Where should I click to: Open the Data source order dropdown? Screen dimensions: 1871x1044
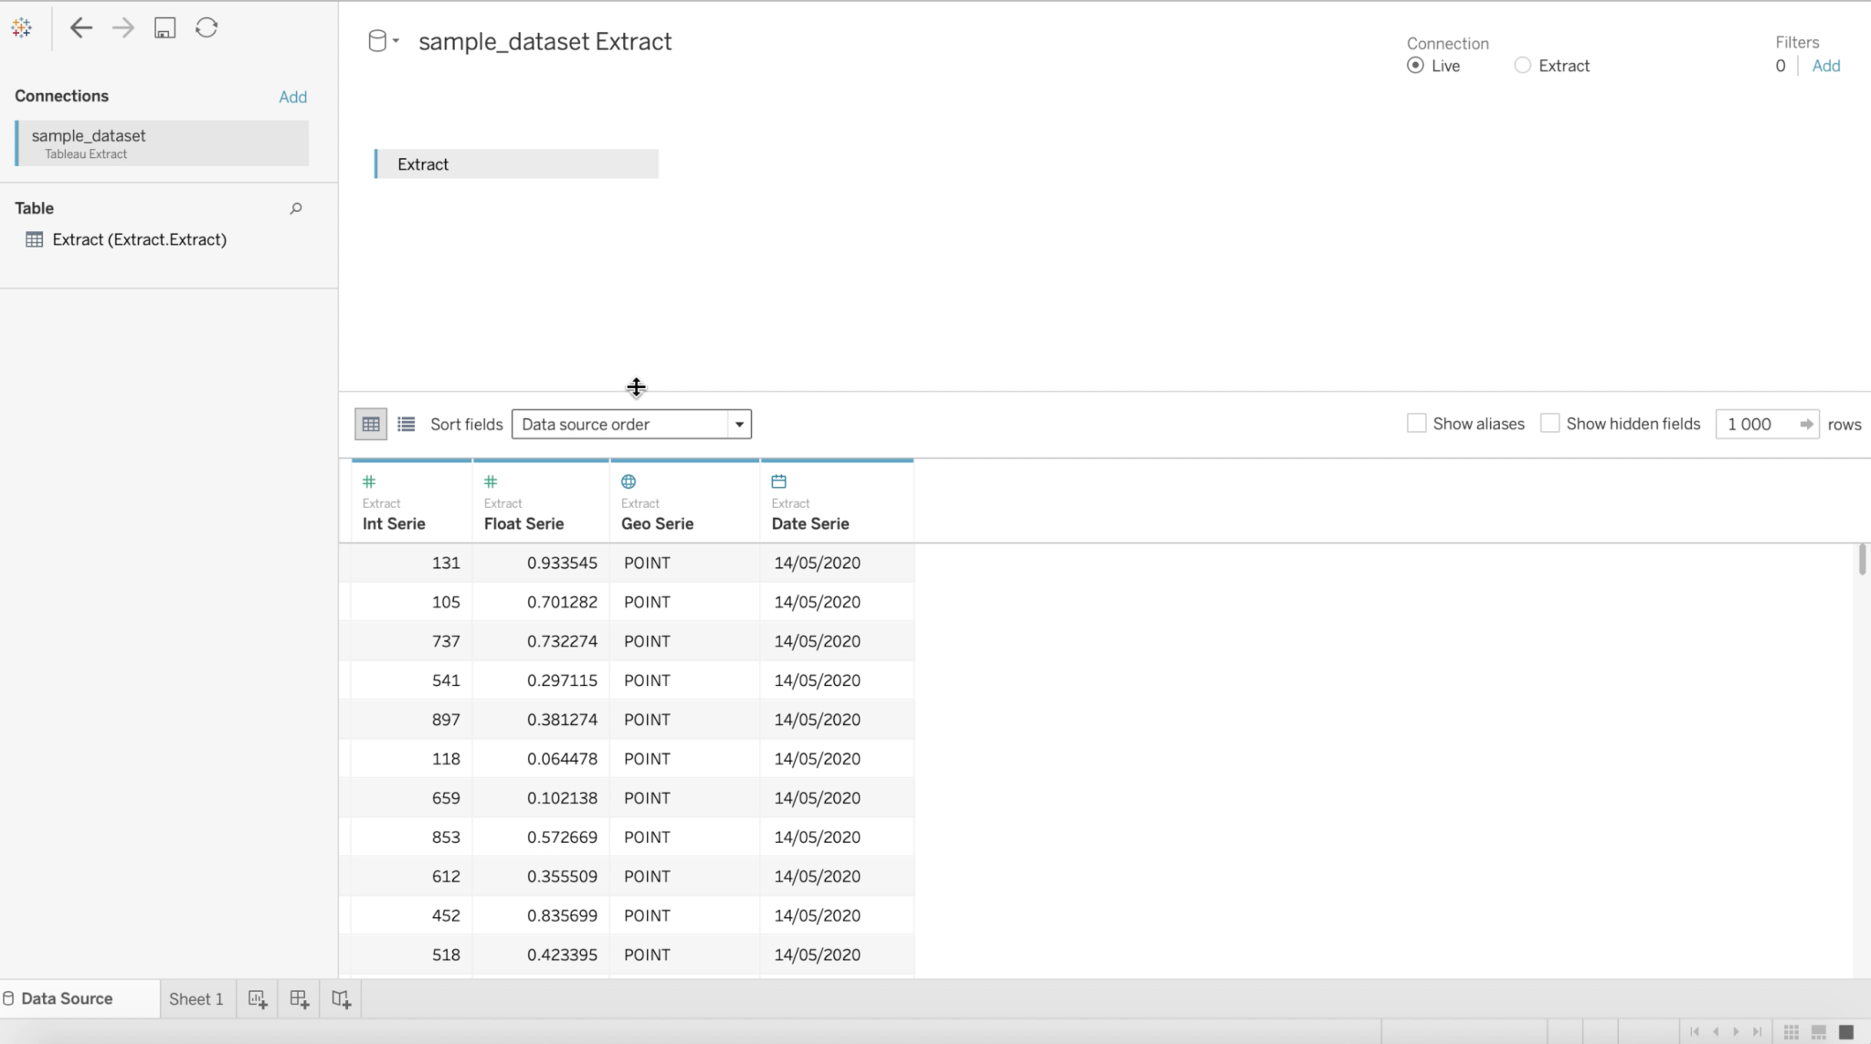point(738,424)
